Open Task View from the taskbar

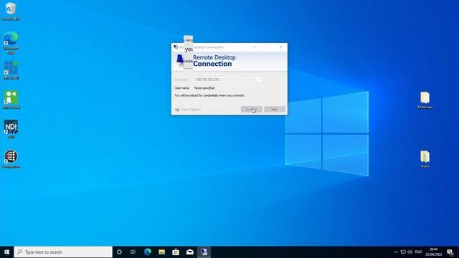133,252
